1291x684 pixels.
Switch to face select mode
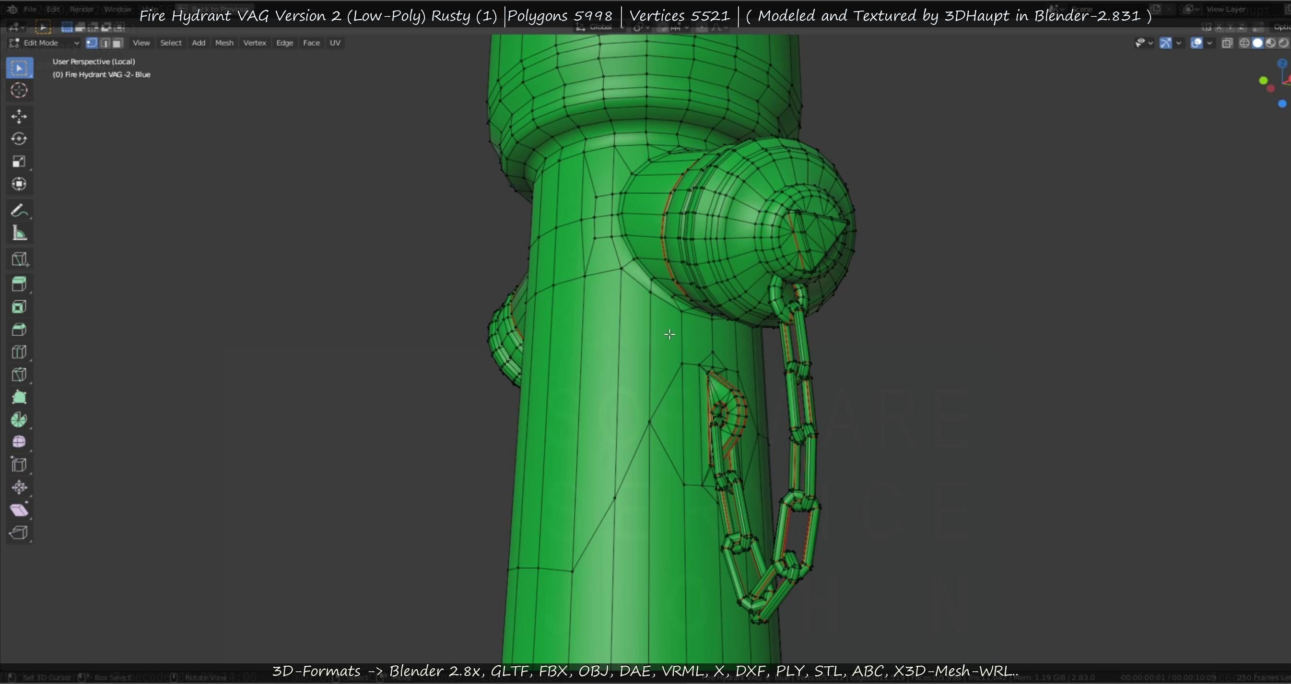(118, 43)
